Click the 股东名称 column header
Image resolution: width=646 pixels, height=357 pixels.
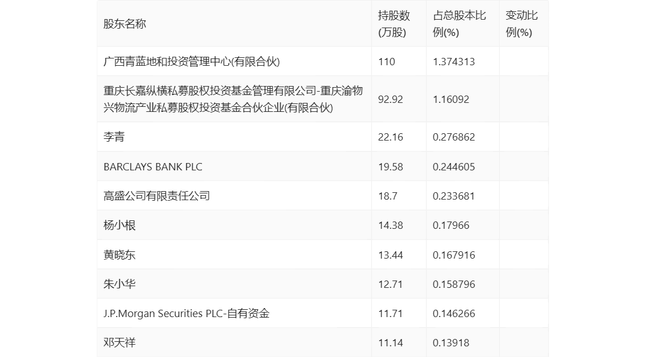tap(124, 24)
